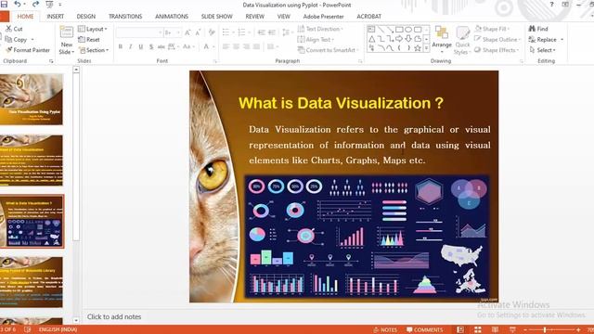
Task: Open Shape Fill dropdown
Action: [492, 29]
